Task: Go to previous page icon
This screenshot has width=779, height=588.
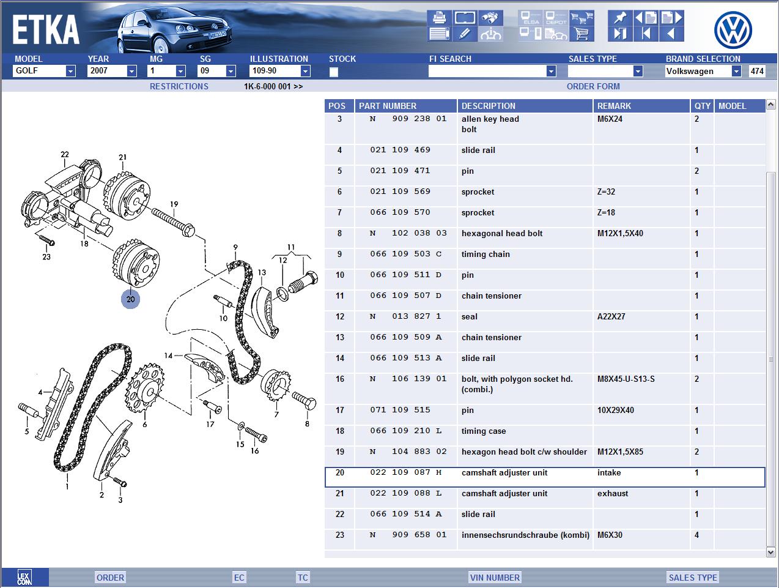Action: 646,17
